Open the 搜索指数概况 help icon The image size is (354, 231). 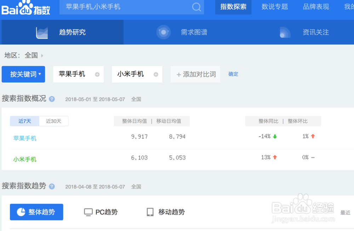click(52, 99)
